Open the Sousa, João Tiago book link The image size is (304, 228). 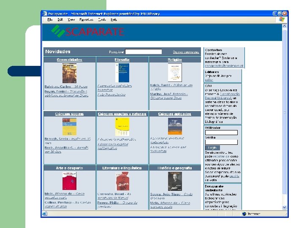(x=171, y=196)
